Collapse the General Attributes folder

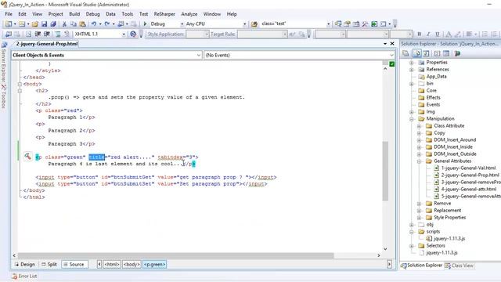(x=420, y=161)
